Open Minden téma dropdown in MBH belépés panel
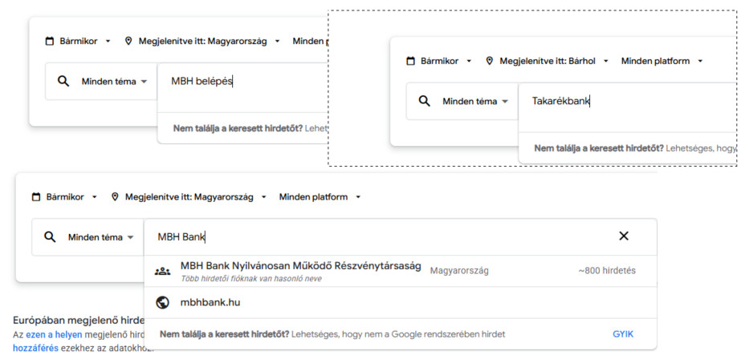Viewport: 741px width, 359px height. (114, 82)
